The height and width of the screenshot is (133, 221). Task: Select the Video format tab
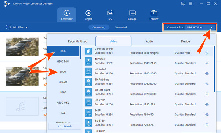[x=113, y=41]
